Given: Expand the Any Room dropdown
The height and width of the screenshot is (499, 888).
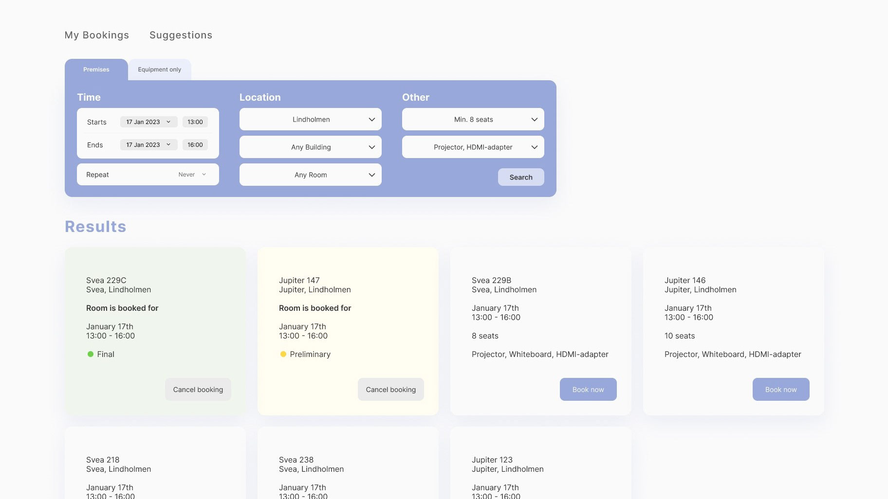Looking at the screenshot, I should click(x=311, y=175).
